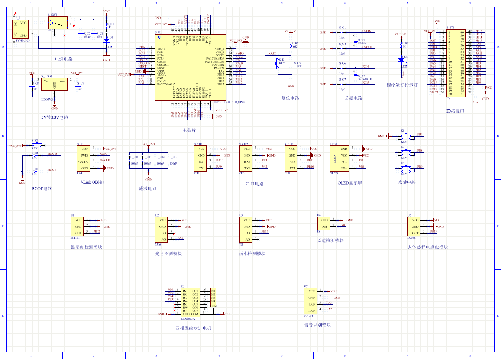Image resolution: width=501 pixels, height=359 pixels.
Task: Click the J-Link OB接口 label
Action: pyautogui.click(x=94, y=182)
